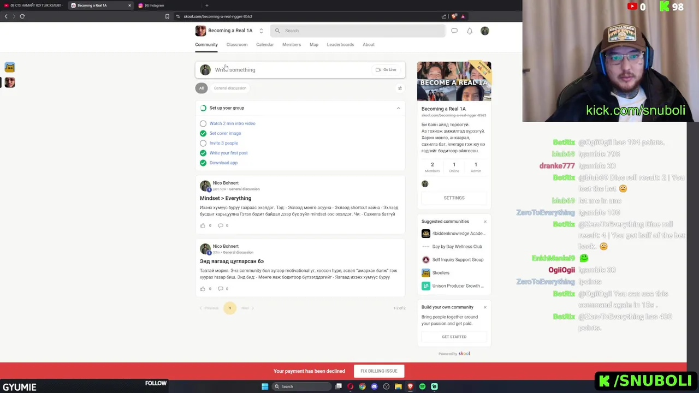Switch to the Community tab

click(x=206, y=45)
